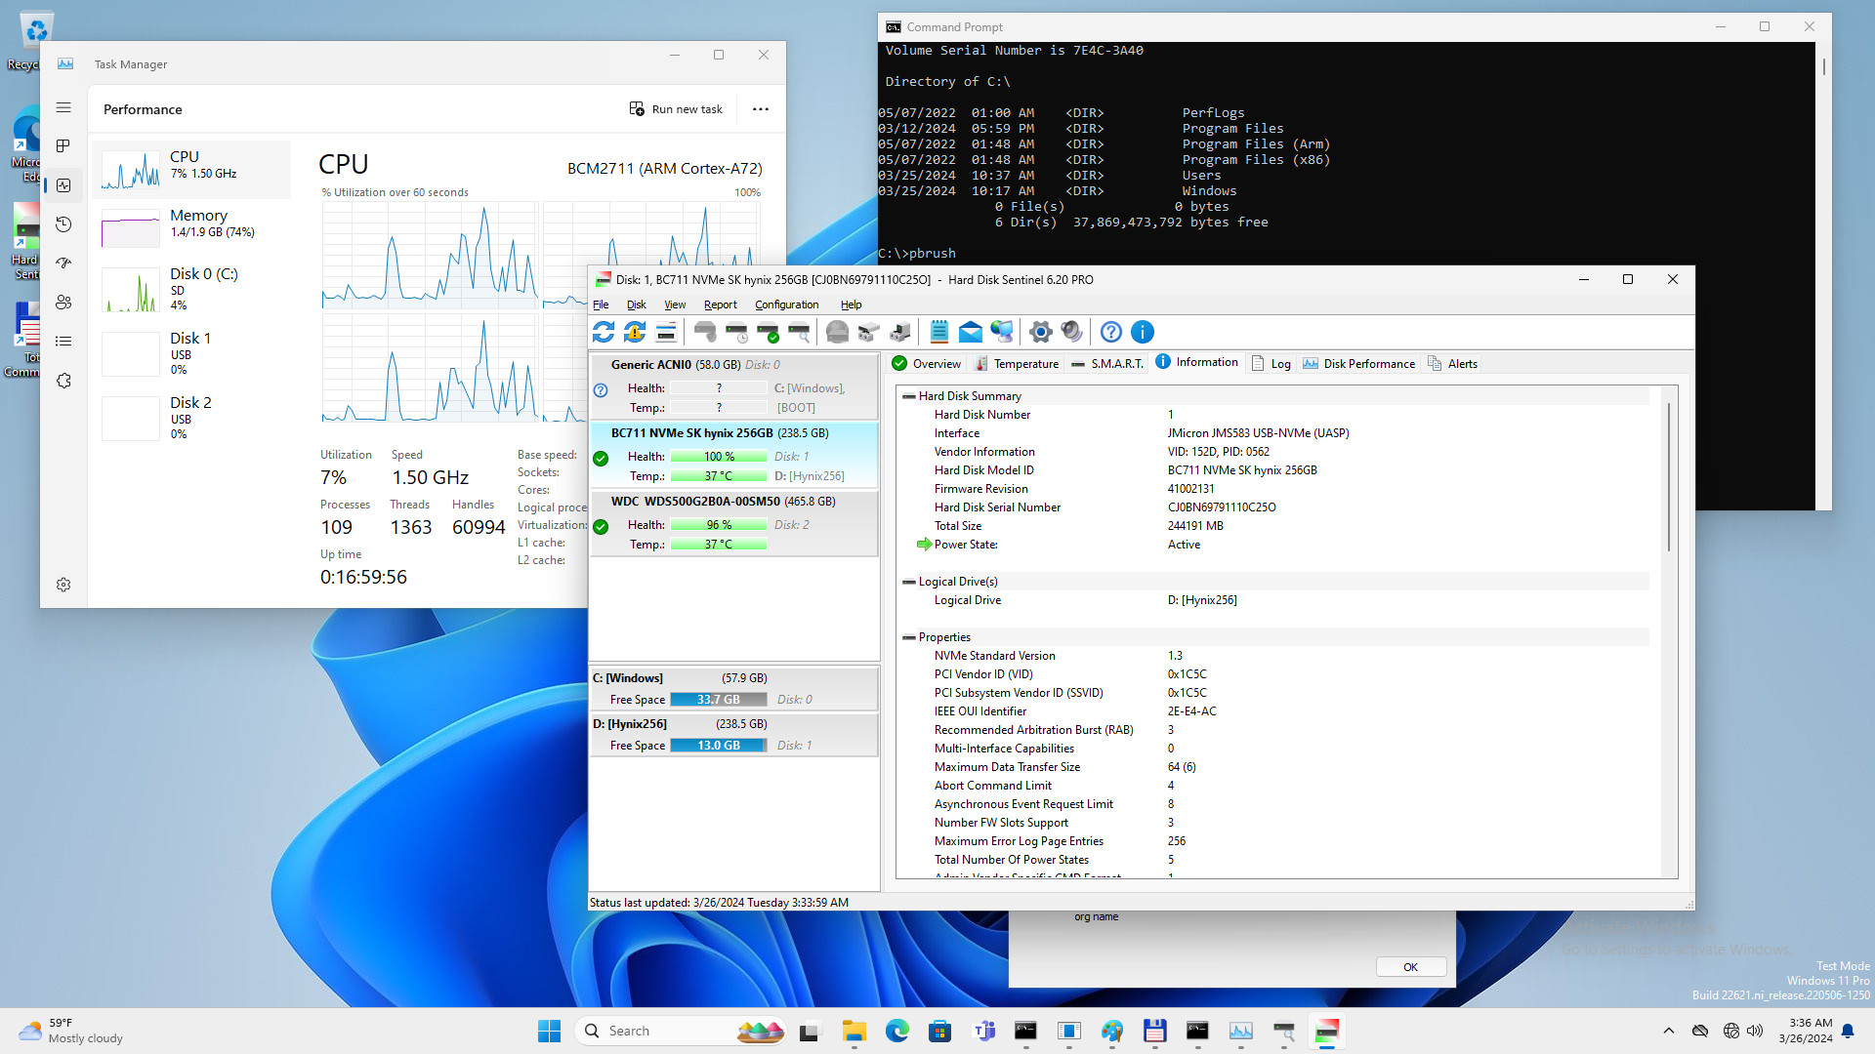Image resolution: width=1875 pixels, height=1054 pixels.
Task: Open Services icon in Task Manager sidebar
Action: click(x=63, y=381)
